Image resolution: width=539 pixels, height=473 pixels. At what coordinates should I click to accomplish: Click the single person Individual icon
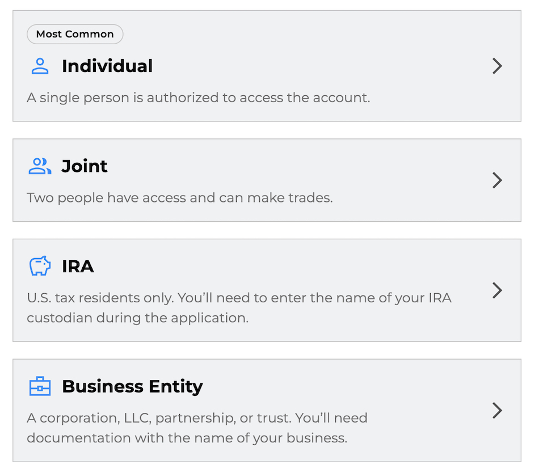click(39, 66)
